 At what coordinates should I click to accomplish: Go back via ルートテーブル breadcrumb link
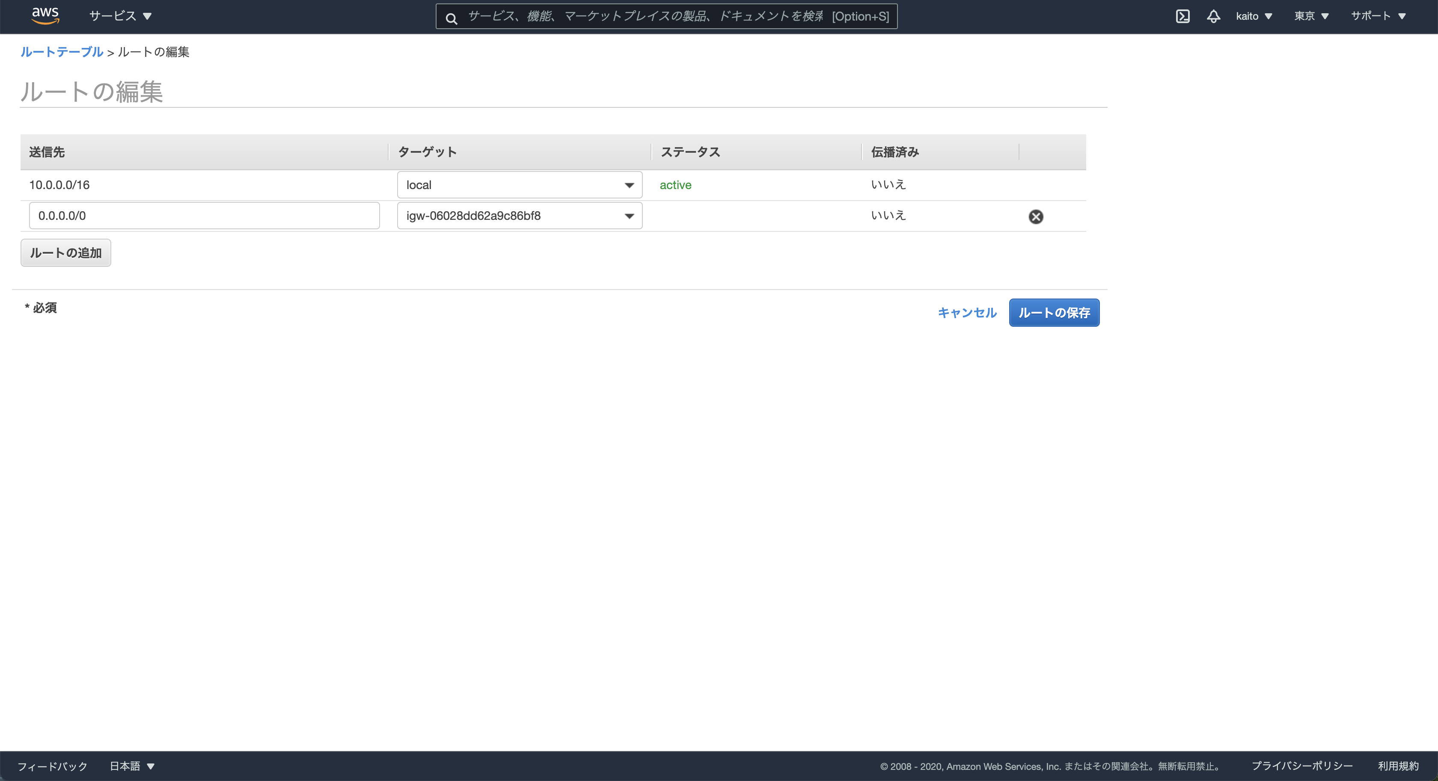pos(61,52)
